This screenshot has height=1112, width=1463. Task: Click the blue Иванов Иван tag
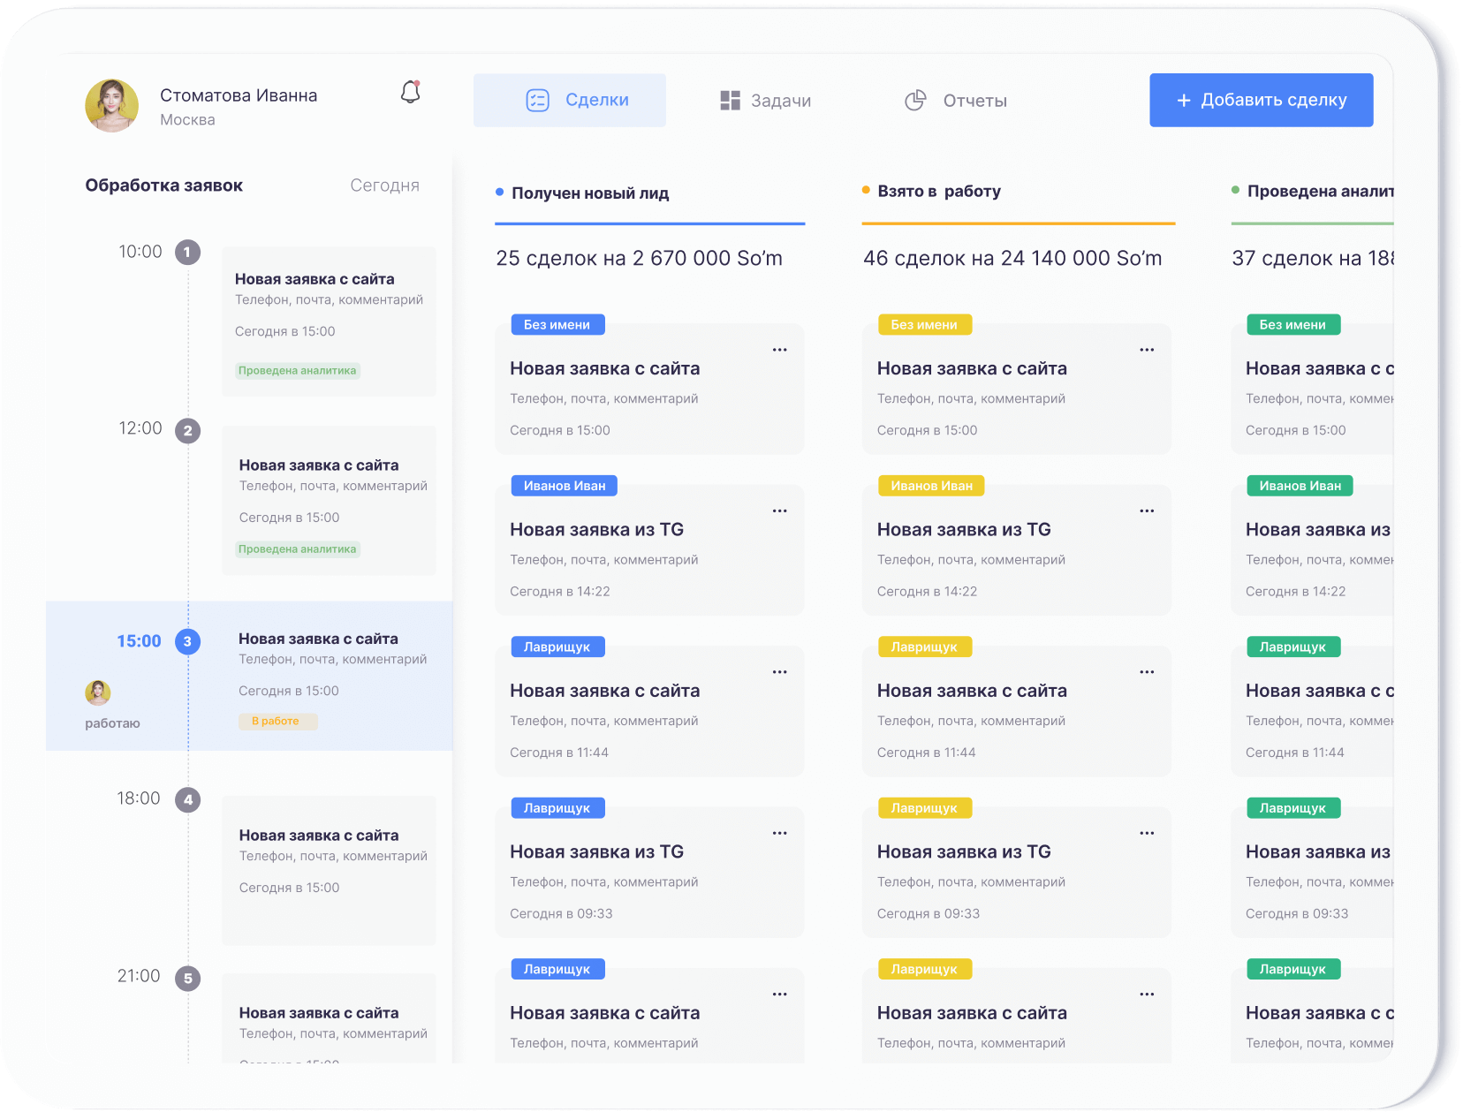(x=565, y=486)
